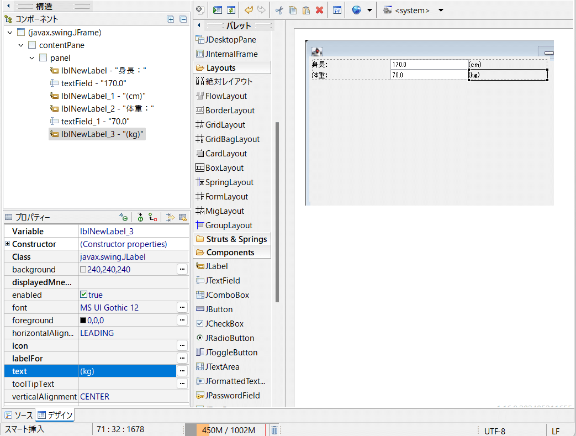Click collapse all in component tree
The height and width of the screenshot is (436, 576).
(x=183, y=19)
